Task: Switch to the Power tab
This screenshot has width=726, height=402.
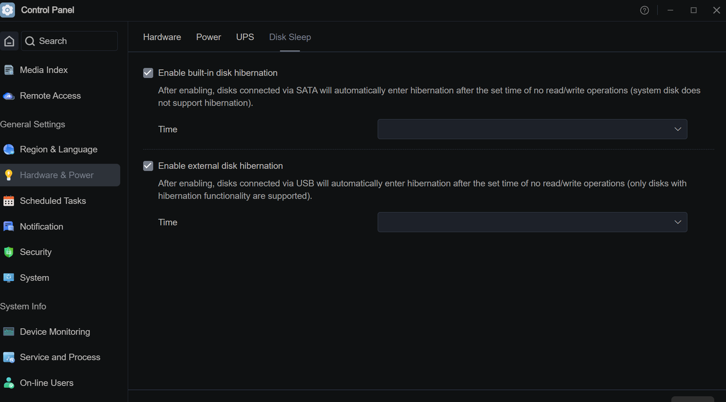Action: pos(208,37)
